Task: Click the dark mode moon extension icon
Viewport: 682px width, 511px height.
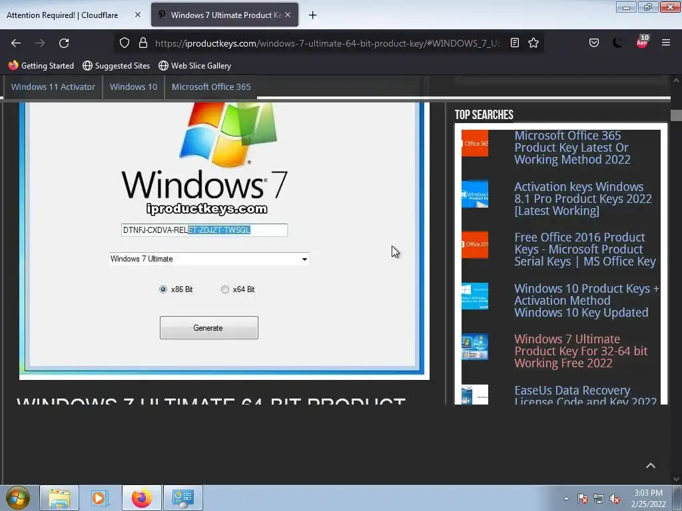Action: [x=617, y=43]
